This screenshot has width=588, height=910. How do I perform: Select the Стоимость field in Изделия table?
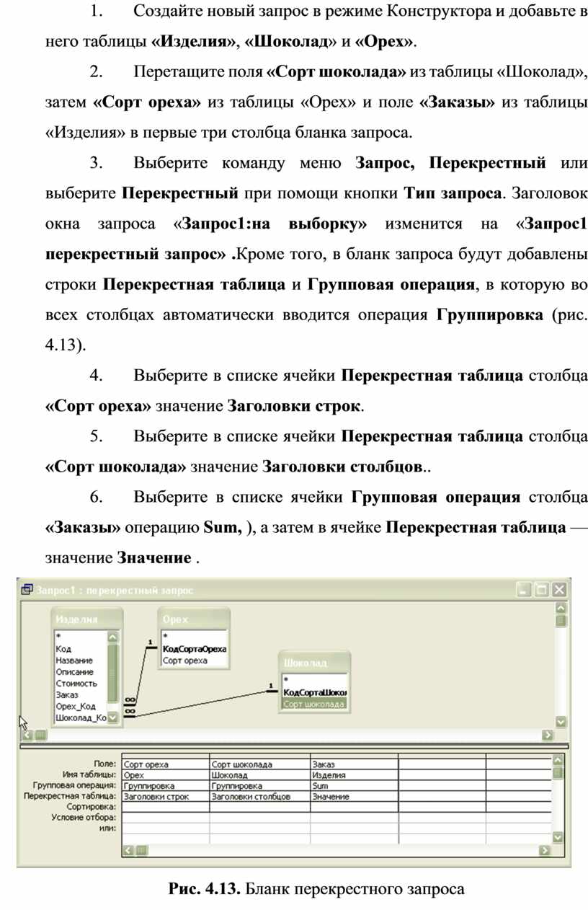tap(76, 683)
